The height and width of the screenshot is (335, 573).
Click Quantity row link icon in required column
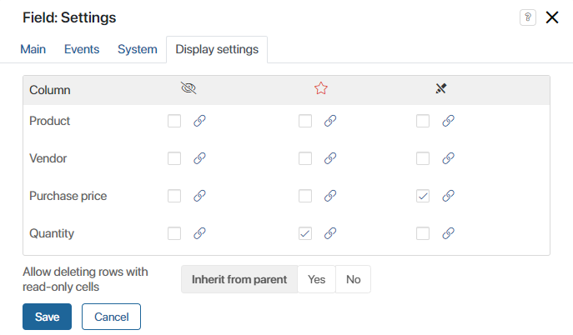tap(330, 233)
